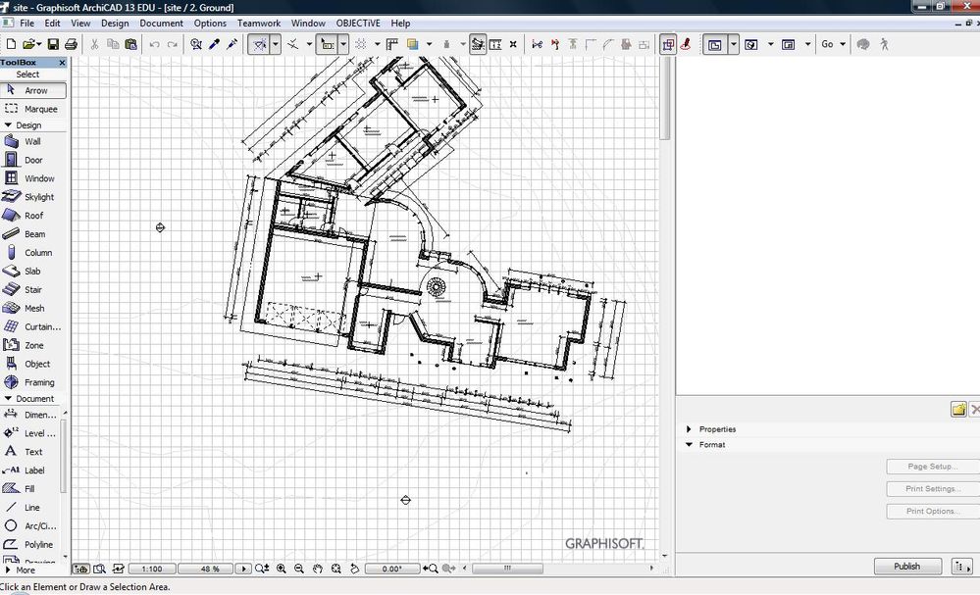This screenshot has height=595, width=980.
Task: Choose the Line tool
Action: 30,508
